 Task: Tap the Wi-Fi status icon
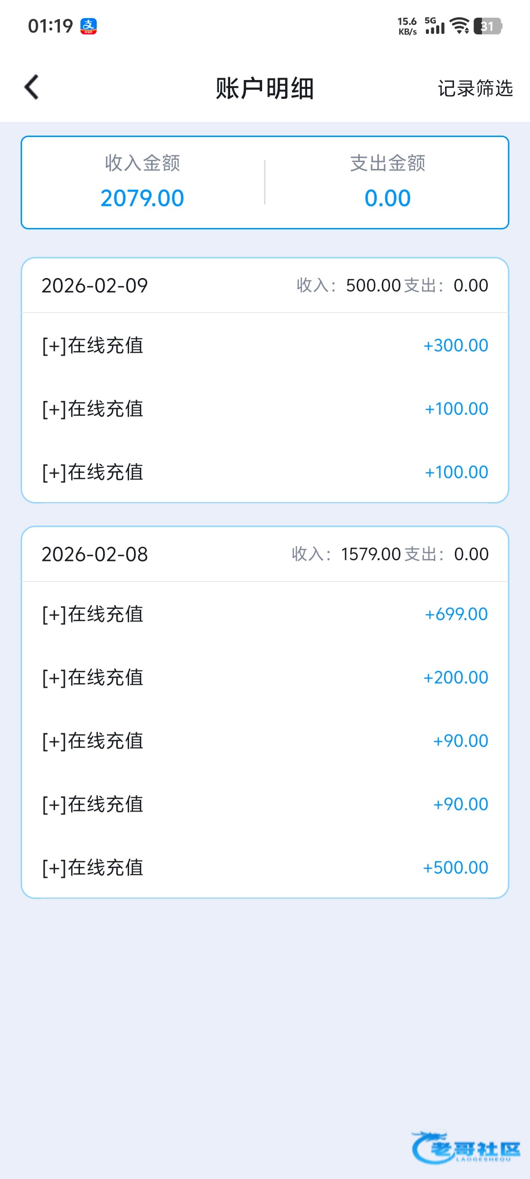click(x=459, y=26)
